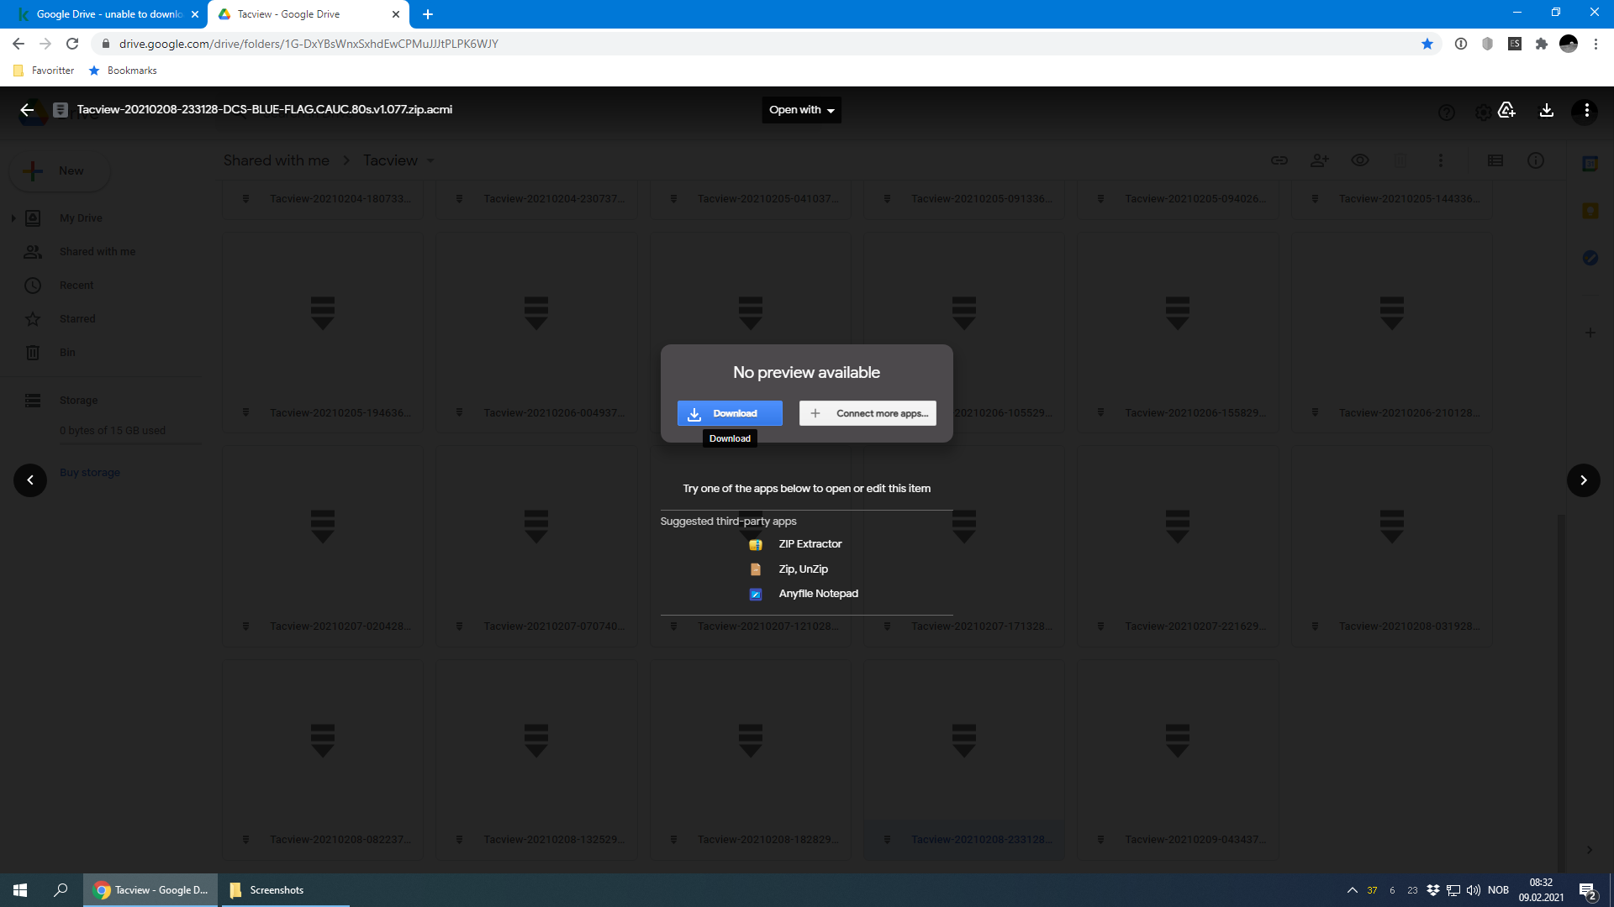
Task: Click the bookmark star in address bar
Action: [x=1427, y=44]
